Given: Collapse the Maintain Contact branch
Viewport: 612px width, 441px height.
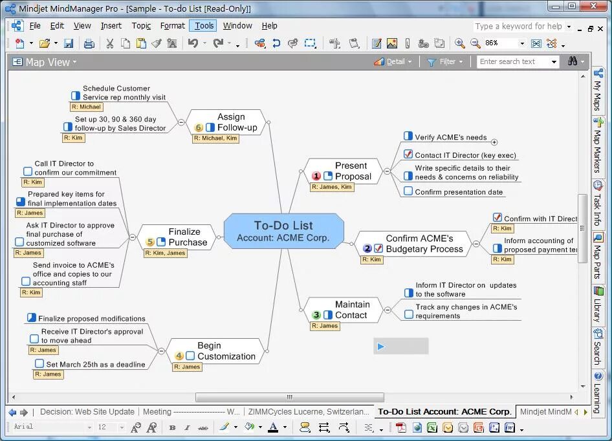Looking at the screenshot, I should point(387,310).
